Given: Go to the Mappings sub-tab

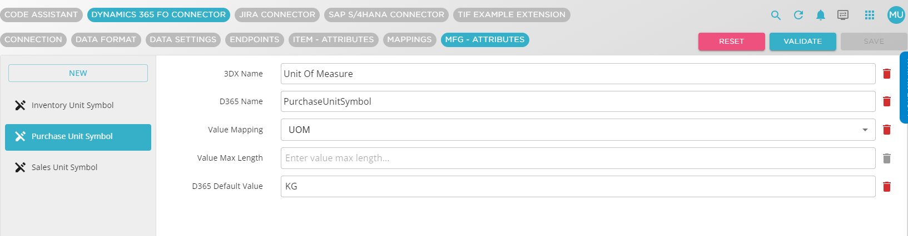Looking at the screenshot, I should click(x=409, y=40).
